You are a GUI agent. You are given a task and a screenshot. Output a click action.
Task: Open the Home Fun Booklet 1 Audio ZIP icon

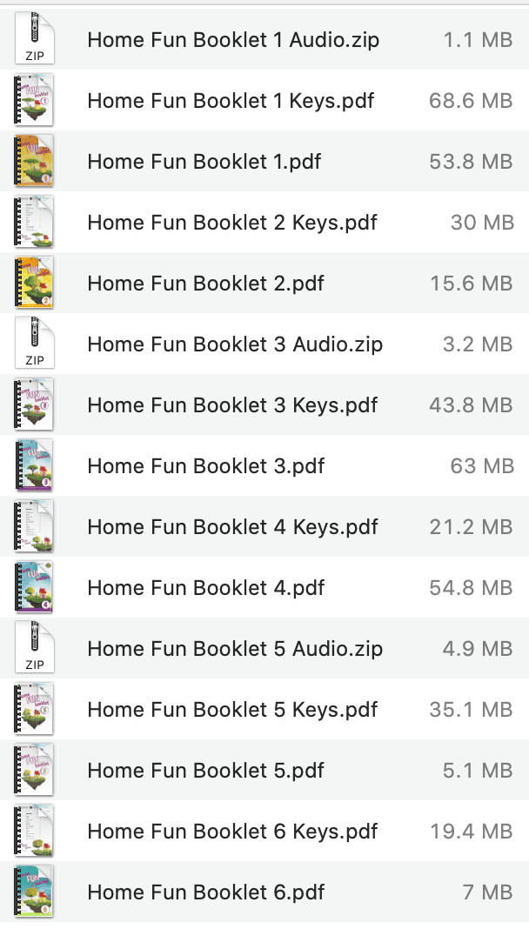click(x=34, y=39)
